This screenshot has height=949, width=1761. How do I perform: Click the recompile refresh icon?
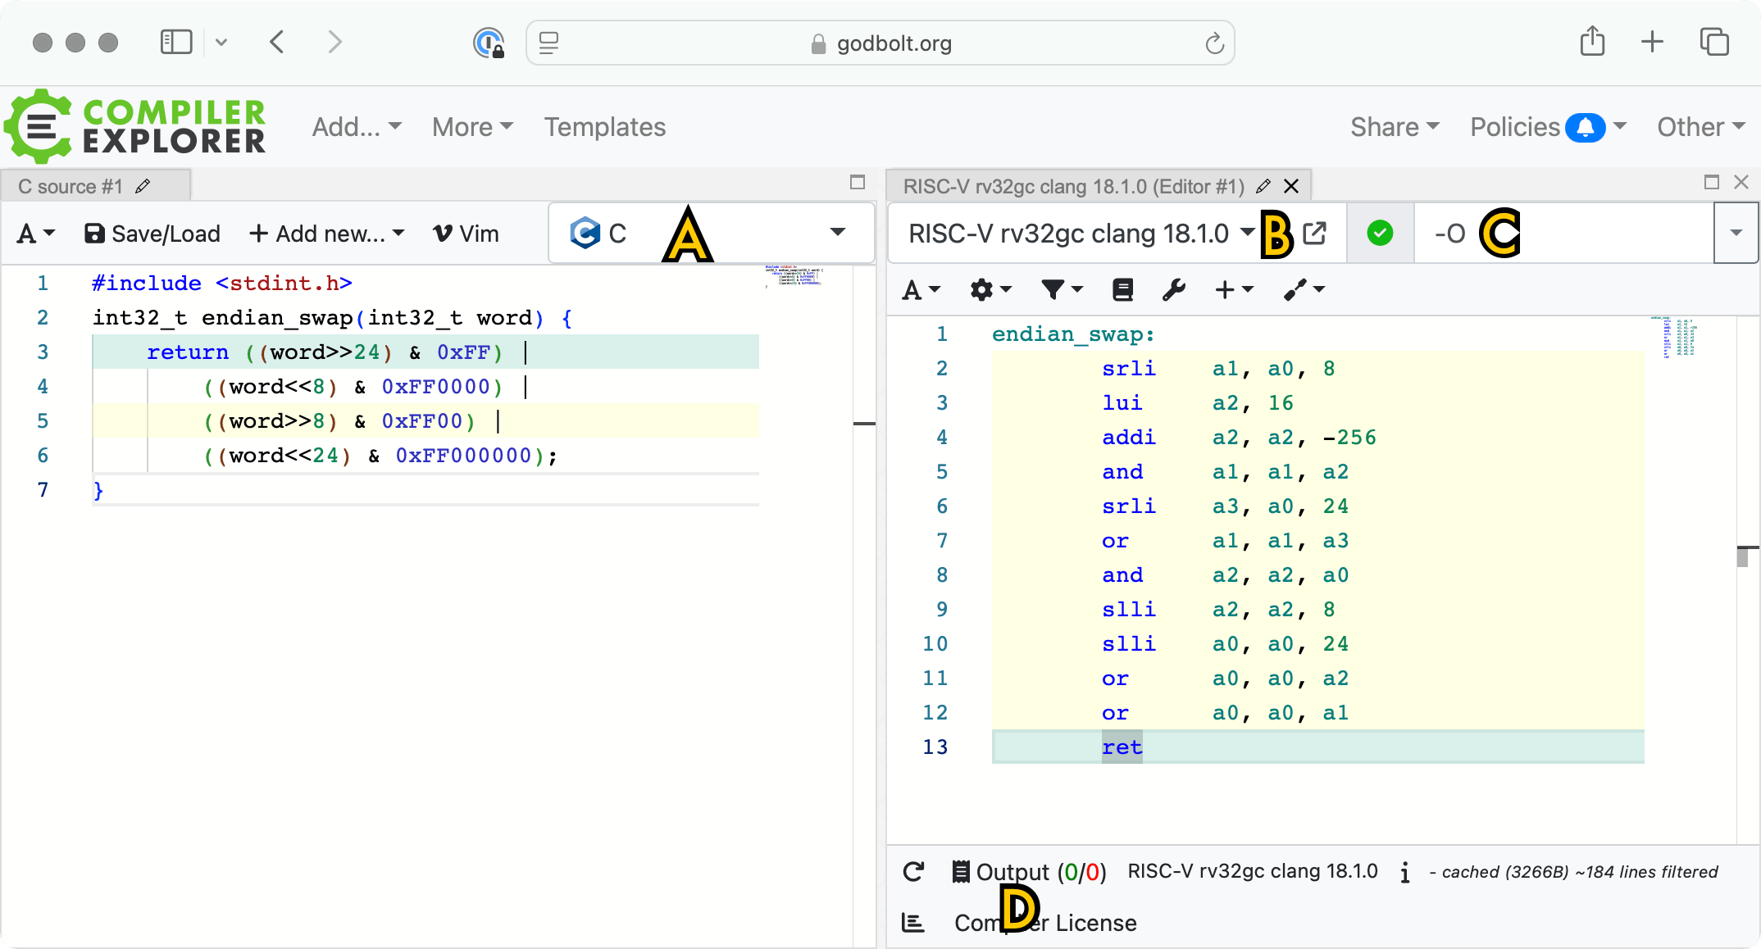pos(913,871)
